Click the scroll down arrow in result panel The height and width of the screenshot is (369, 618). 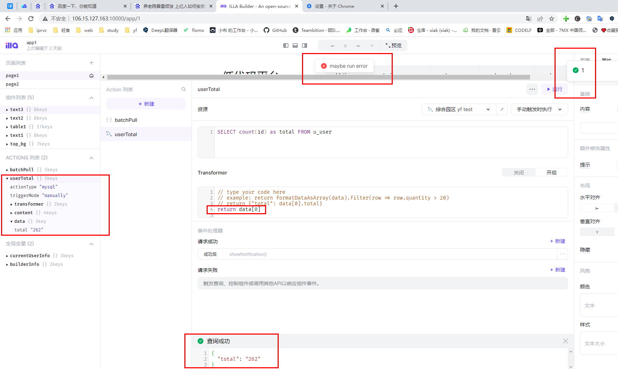571,366
